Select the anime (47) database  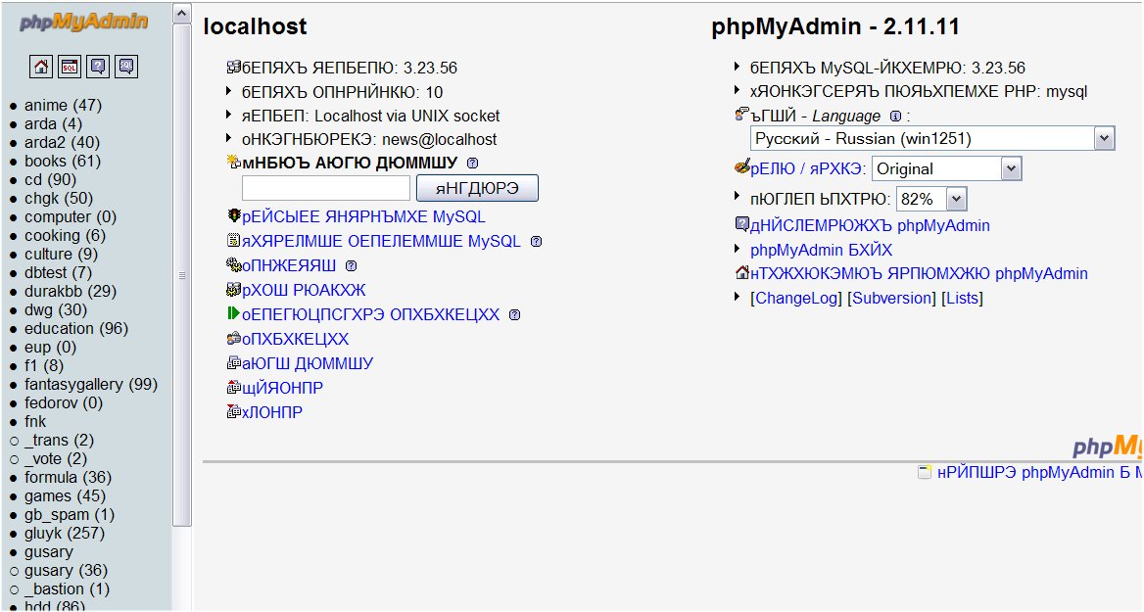[63, 106]
